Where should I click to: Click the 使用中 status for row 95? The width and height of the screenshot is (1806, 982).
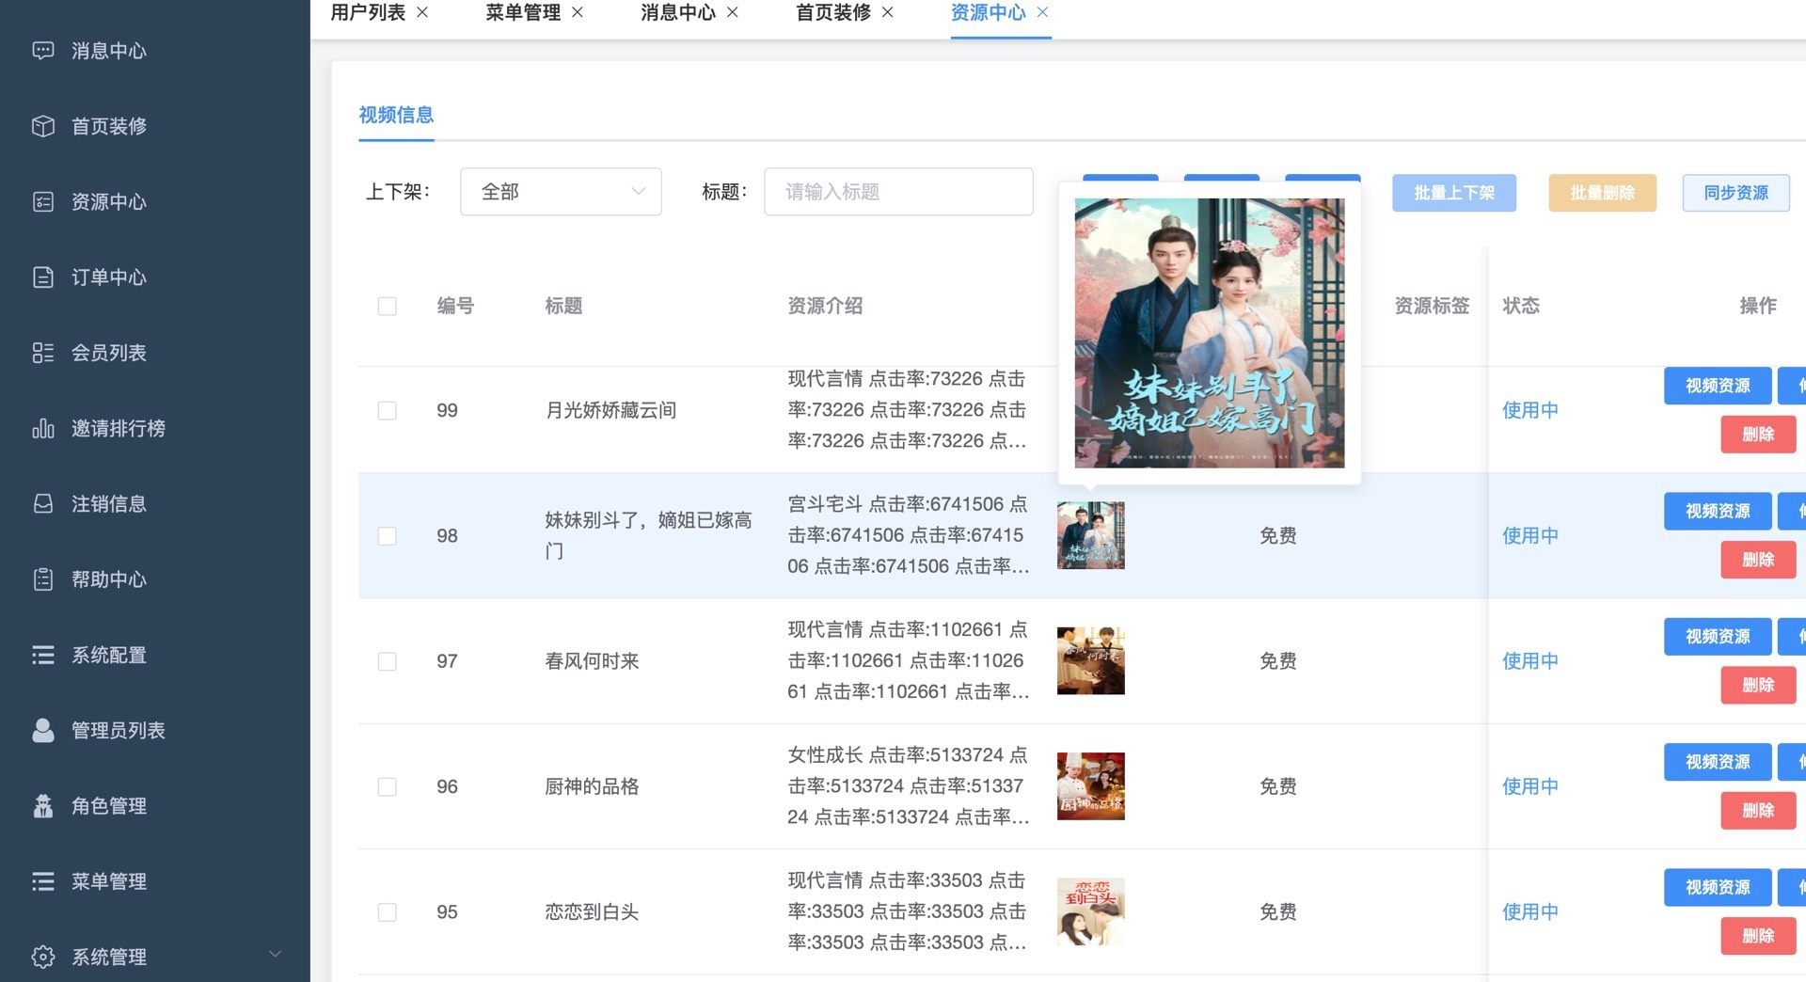[1530, 911]
